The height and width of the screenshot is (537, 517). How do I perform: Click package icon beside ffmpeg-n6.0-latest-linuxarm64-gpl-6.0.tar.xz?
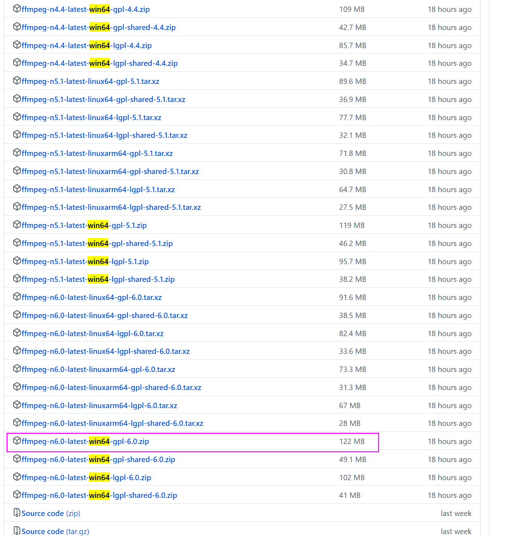click(x=17, y=369)
